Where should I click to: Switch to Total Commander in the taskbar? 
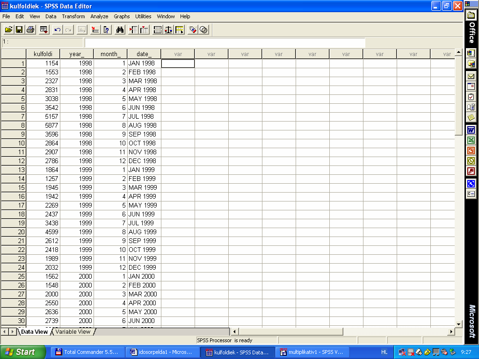click(87, 352)
